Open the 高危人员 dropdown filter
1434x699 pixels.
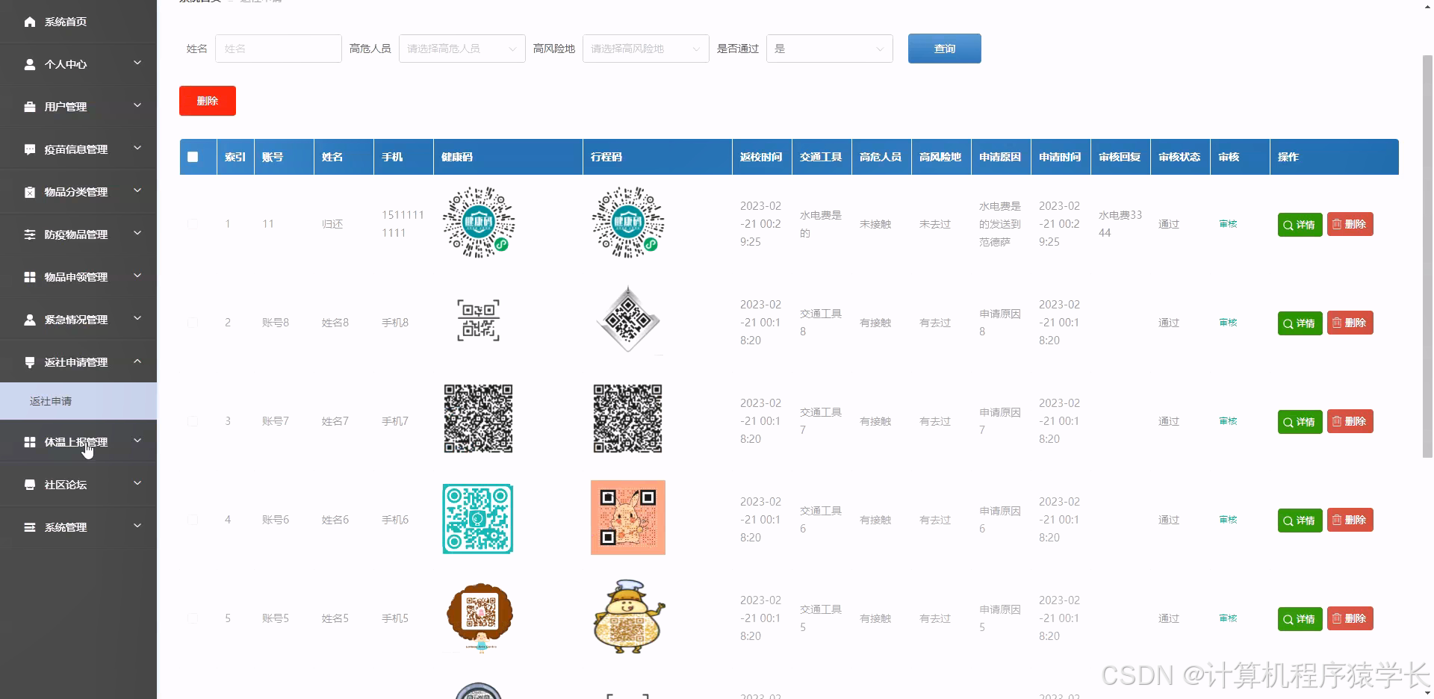461,48
